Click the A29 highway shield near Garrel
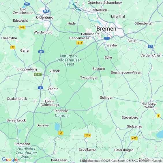 (x=41, y=52)
